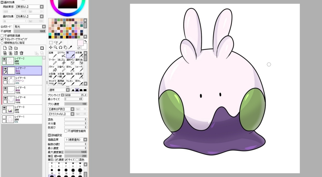322x177 pixels.
Task: Adjust 最小サイズ slider
Action: point(74,99)
